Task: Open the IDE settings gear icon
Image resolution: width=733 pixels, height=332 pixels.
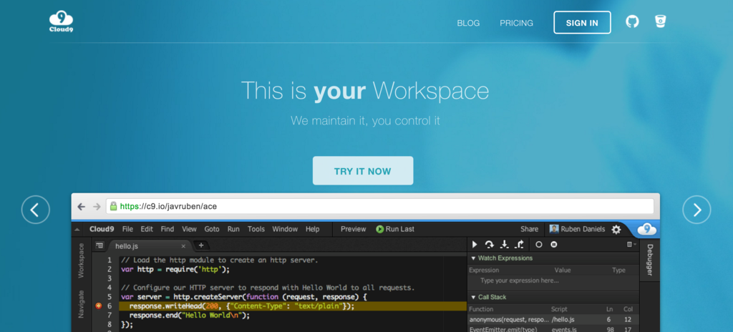Action: pos(616,229)
